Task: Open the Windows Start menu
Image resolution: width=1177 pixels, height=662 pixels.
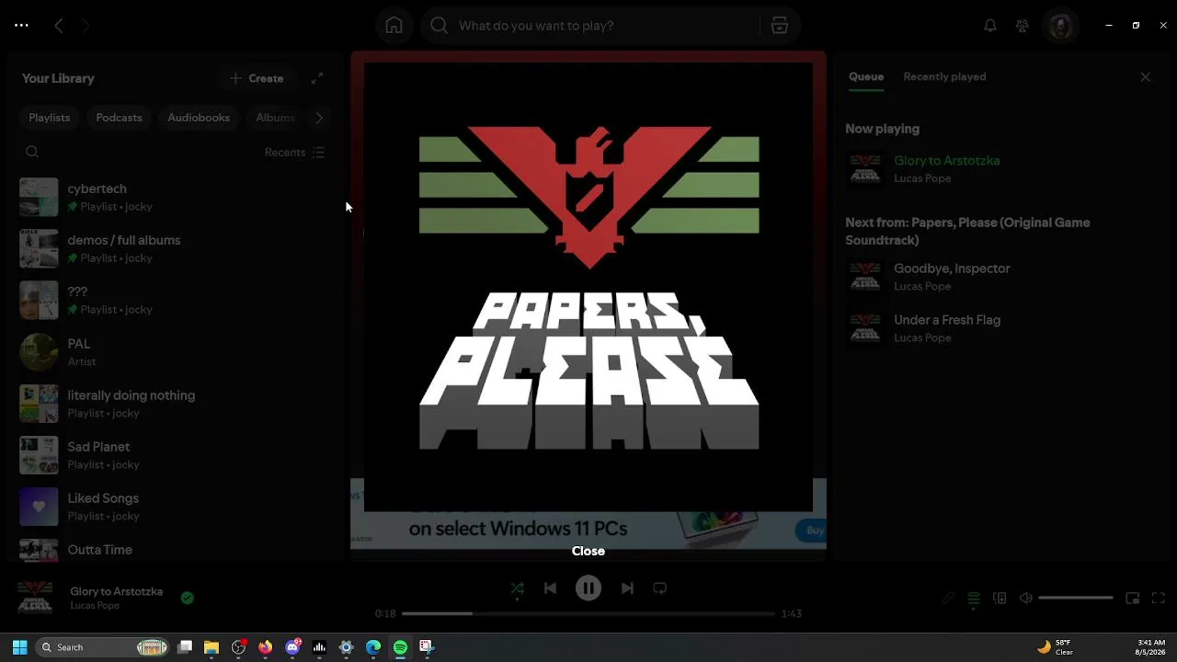Action: [x=19, y=647]
